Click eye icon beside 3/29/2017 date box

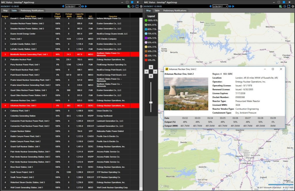click(83, 6)
